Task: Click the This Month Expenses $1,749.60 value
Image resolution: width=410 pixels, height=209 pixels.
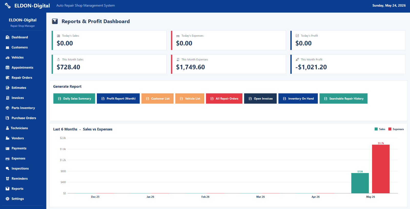Action: pyautogui.click(x=190, y=67)
